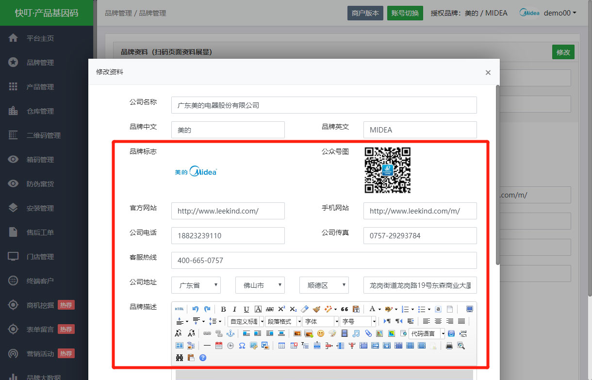Image resolution: width=592 pixels, height=380 pixels.
Task: Print the editor content
Action: click(449, 346)
